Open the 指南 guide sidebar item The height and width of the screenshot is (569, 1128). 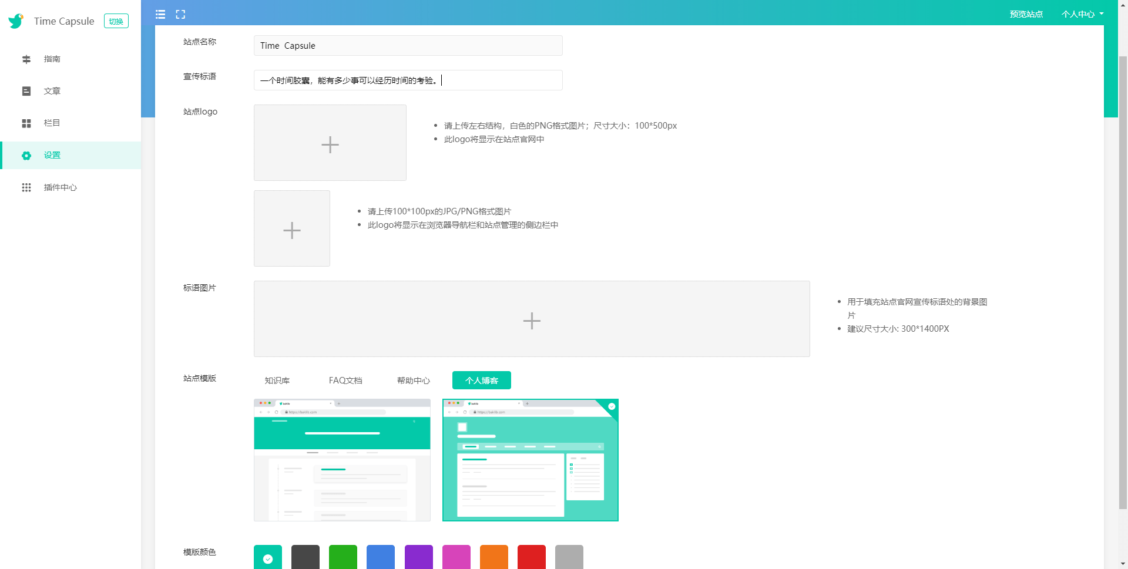(x=52, y=59)
